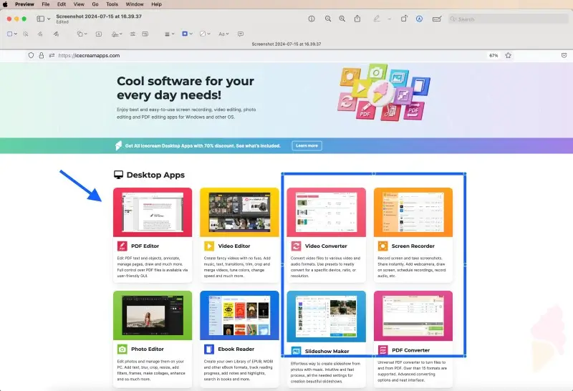Open the Rectangular Selection tool dropdown
The width and height of the screenshot is (573, 391).
pyautogui.click(x=12, y=34)
